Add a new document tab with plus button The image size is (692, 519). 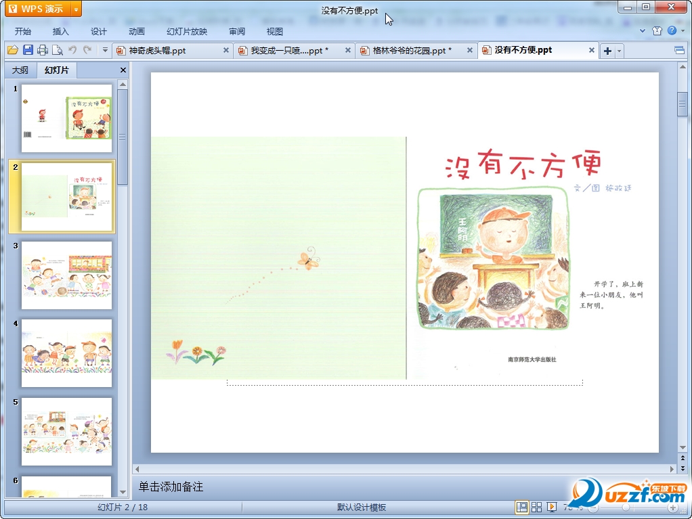tap(608, 51)
